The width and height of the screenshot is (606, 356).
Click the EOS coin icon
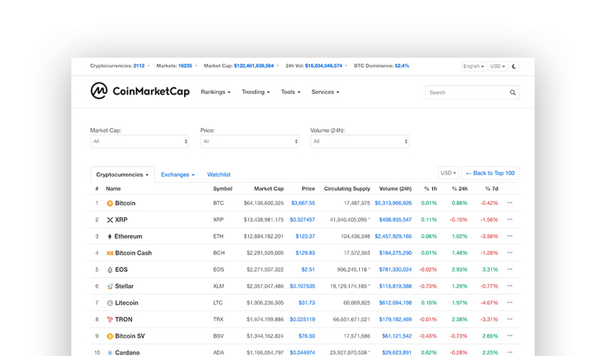tap(110, 270)
